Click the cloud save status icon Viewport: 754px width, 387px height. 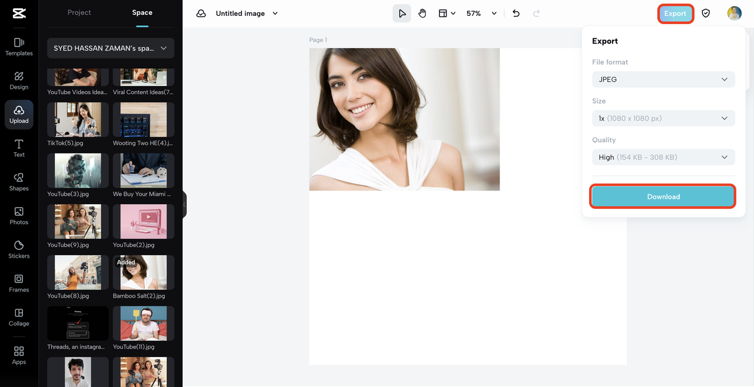(201, 14)
